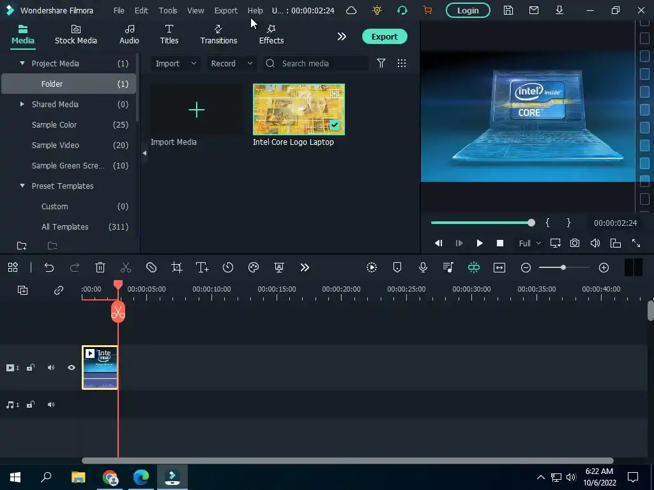This screenshot has height=490, width=654.
Task: Open the timeline layout grid icon
Action: (13, 267)
